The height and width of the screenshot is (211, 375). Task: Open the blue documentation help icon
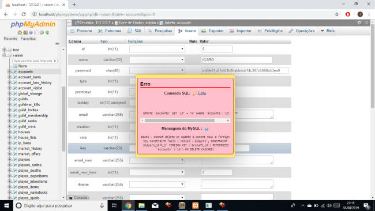tap(31, 32)
